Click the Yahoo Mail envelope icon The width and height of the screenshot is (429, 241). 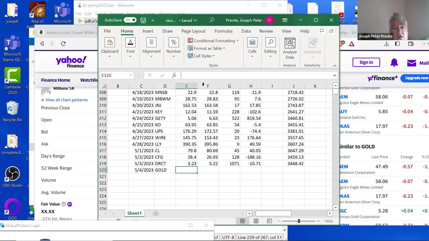coord(412,63)
